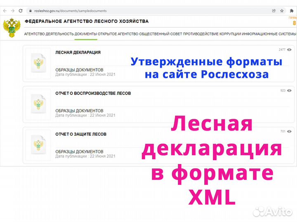The height and width of the screenshot is (222, 297).
Task: Go back using the browser back arrow
Action: click(5, 11)
